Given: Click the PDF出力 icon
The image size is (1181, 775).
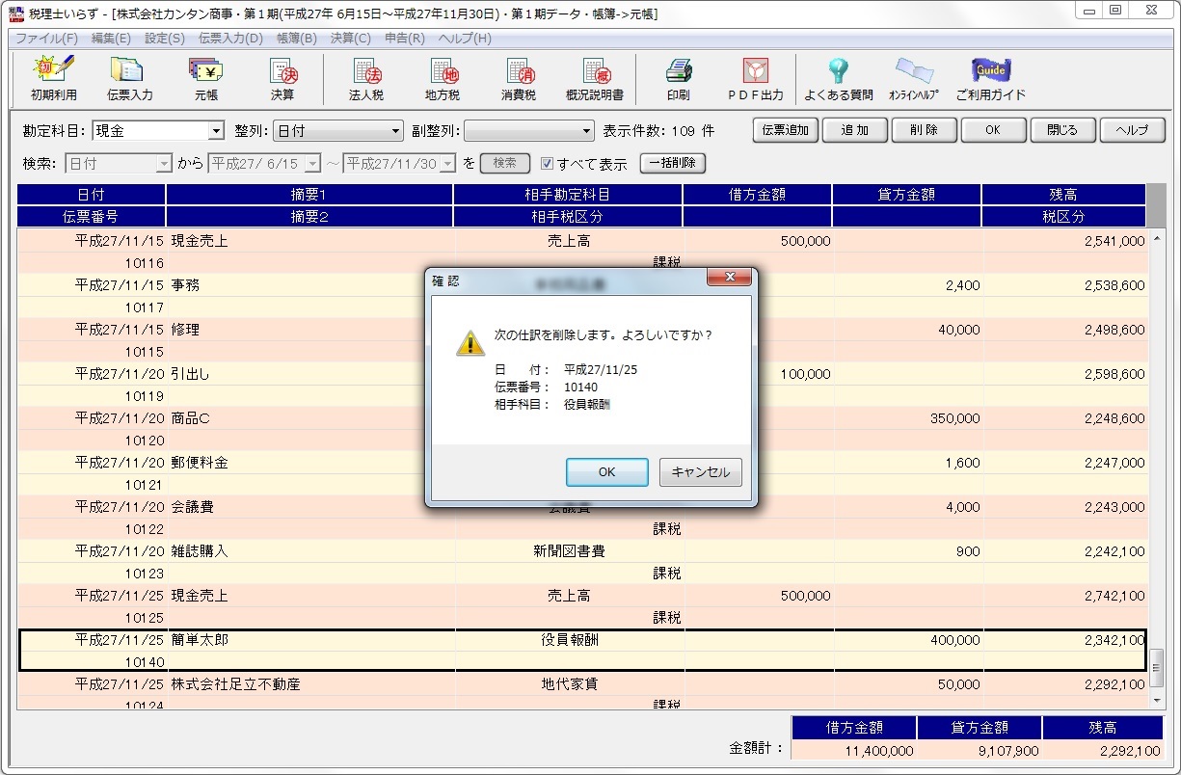Looking at the screenshot, I should 755,78.
